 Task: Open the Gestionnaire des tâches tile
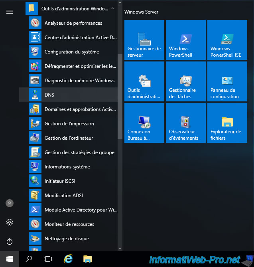186,81
